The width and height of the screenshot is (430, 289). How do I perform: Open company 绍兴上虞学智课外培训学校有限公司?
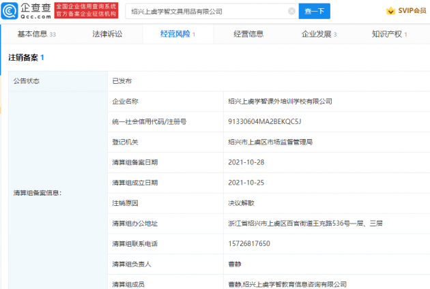click(280, 102)
